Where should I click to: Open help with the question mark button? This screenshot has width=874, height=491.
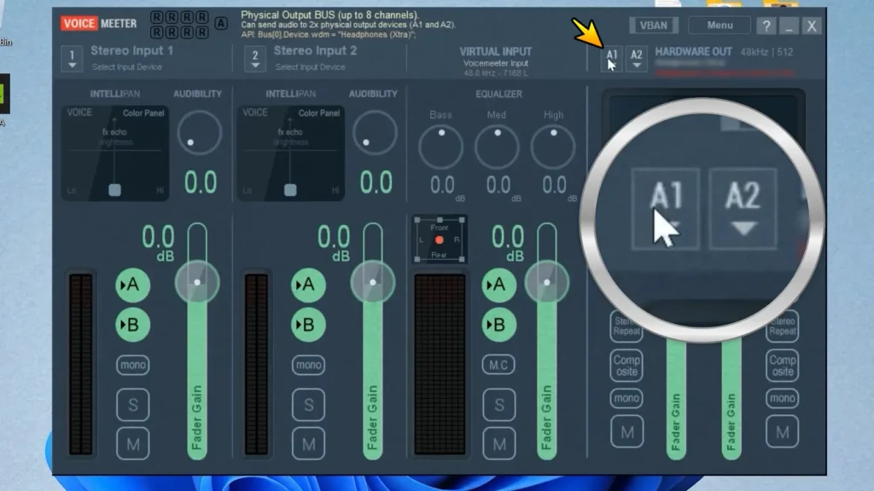(x=766, y=26)
